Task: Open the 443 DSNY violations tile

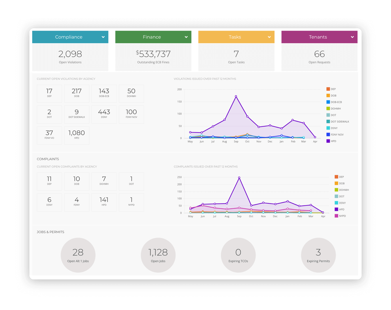Action: (x=104, y=114)
